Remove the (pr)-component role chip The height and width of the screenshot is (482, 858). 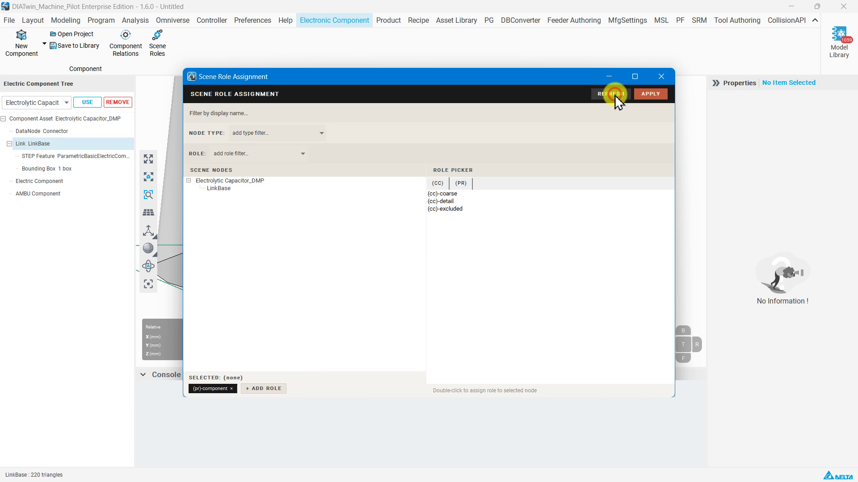tap(231, 389)
